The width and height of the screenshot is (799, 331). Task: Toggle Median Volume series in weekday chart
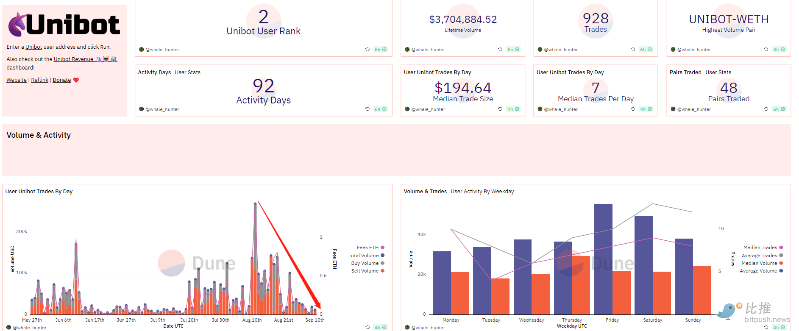759,263
